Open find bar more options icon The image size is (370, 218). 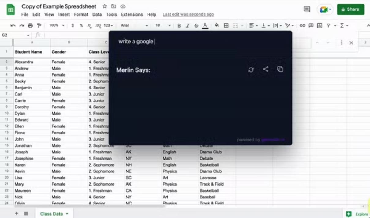[342, 43]
